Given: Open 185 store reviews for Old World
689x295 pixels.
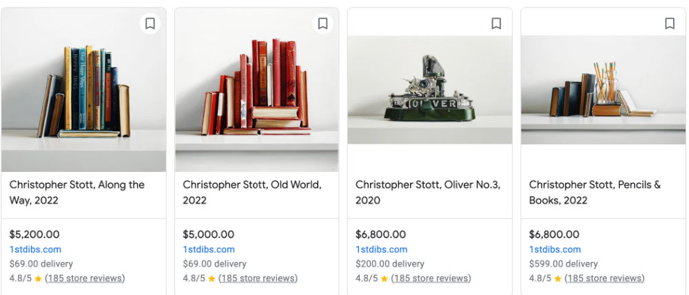Looking at the screenshot, I should click(258, 278).
